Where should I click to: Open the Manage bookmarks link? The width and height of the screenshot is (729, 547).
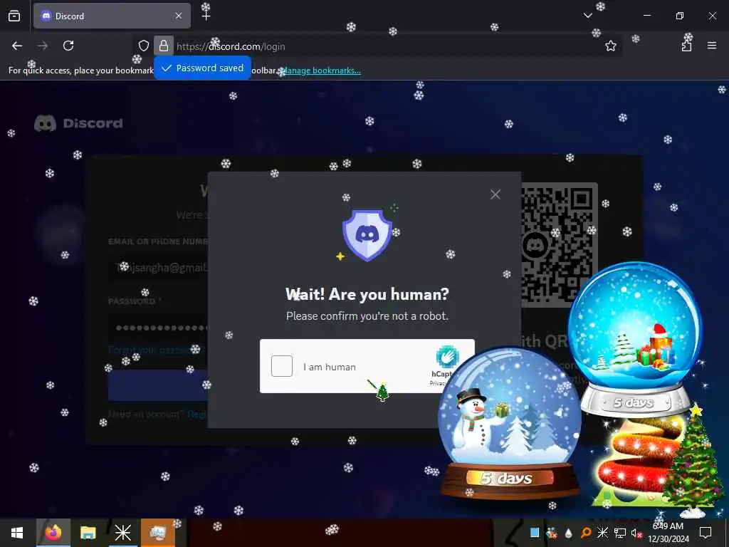point(322,71)
